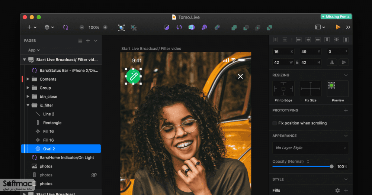The width and height of the screenshot is (372, 195).
Task: Open the App page selector
Action: pyautogui.click(x=34, y=50)
